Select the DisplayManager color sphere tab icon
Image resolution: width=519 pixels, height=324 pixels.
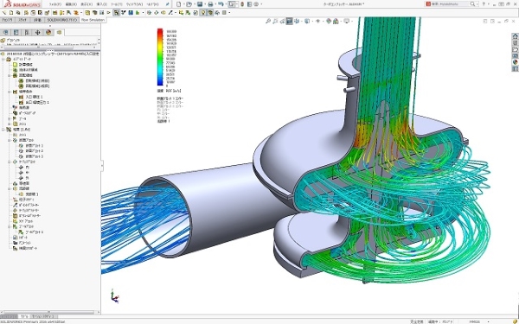(48, 33)
